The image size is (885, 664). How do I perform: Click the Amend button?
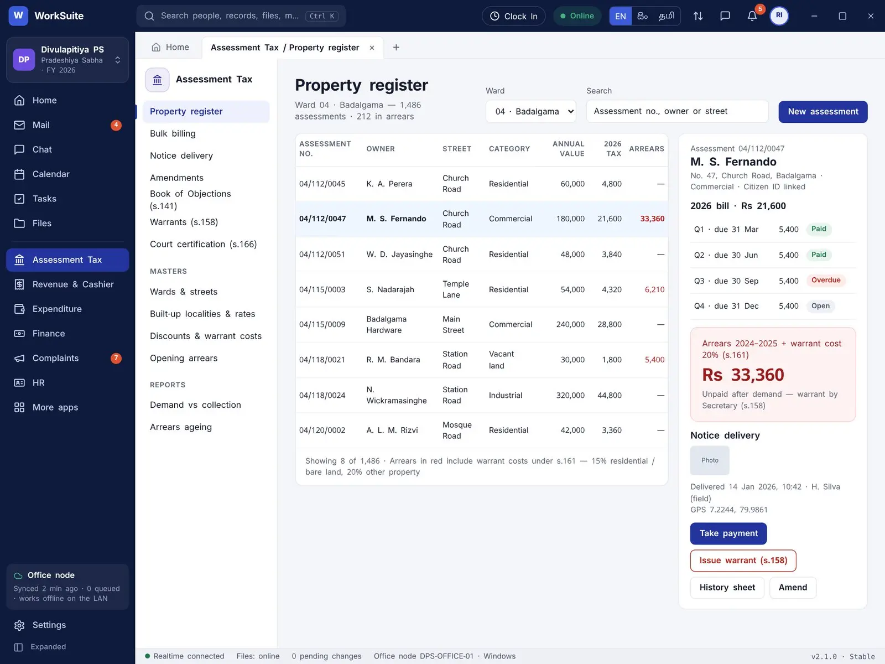coord(793,588)
